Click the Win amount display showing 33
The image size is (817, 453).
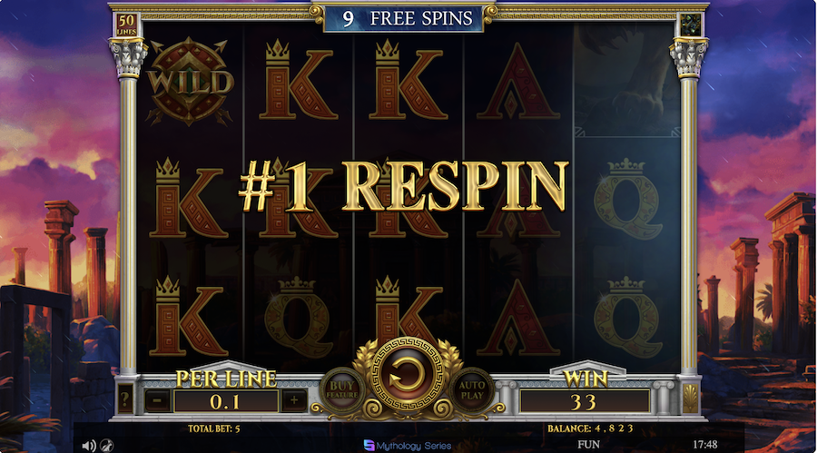(584, 402)
